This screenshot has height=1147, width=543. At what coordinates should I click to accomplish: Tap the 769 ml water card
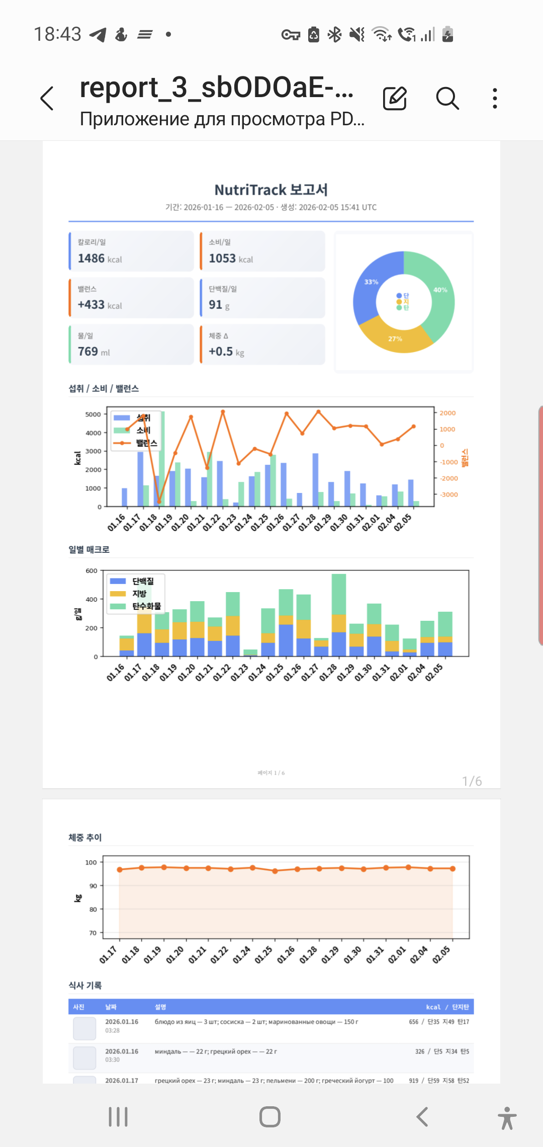pos(131,345)
